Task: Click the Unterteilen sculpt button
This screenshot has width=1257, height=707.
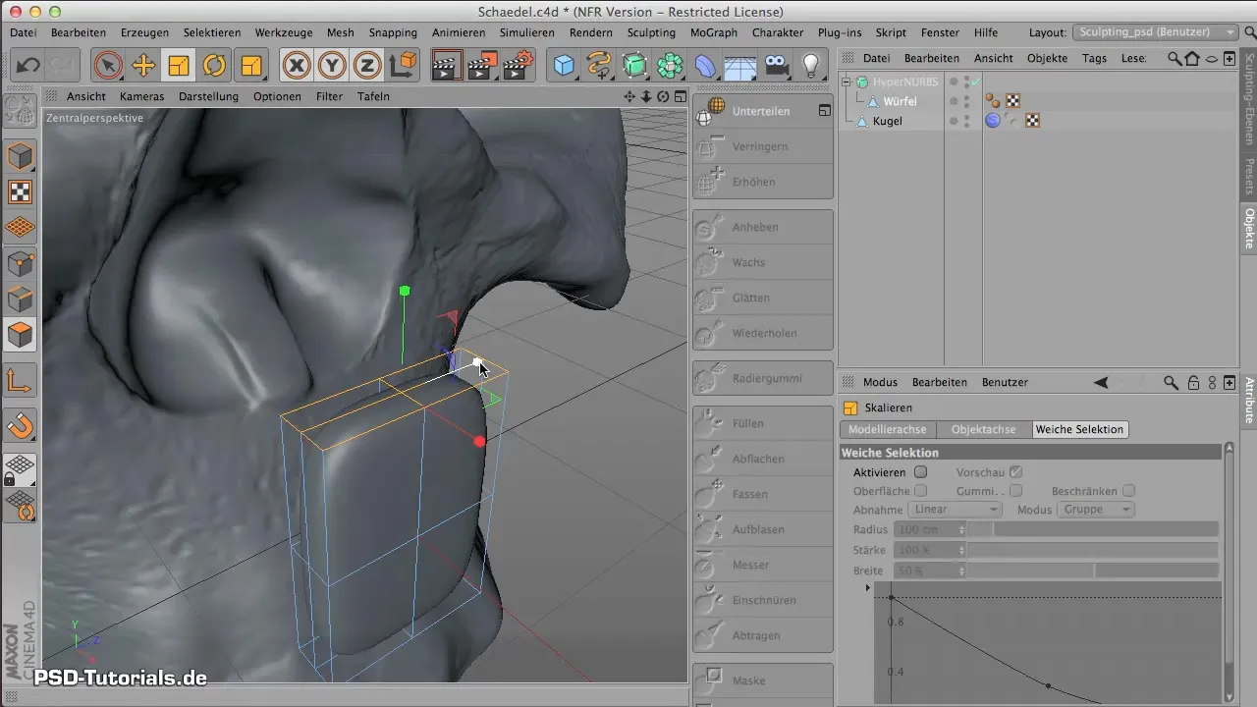Action: click(x=763, y=112)
